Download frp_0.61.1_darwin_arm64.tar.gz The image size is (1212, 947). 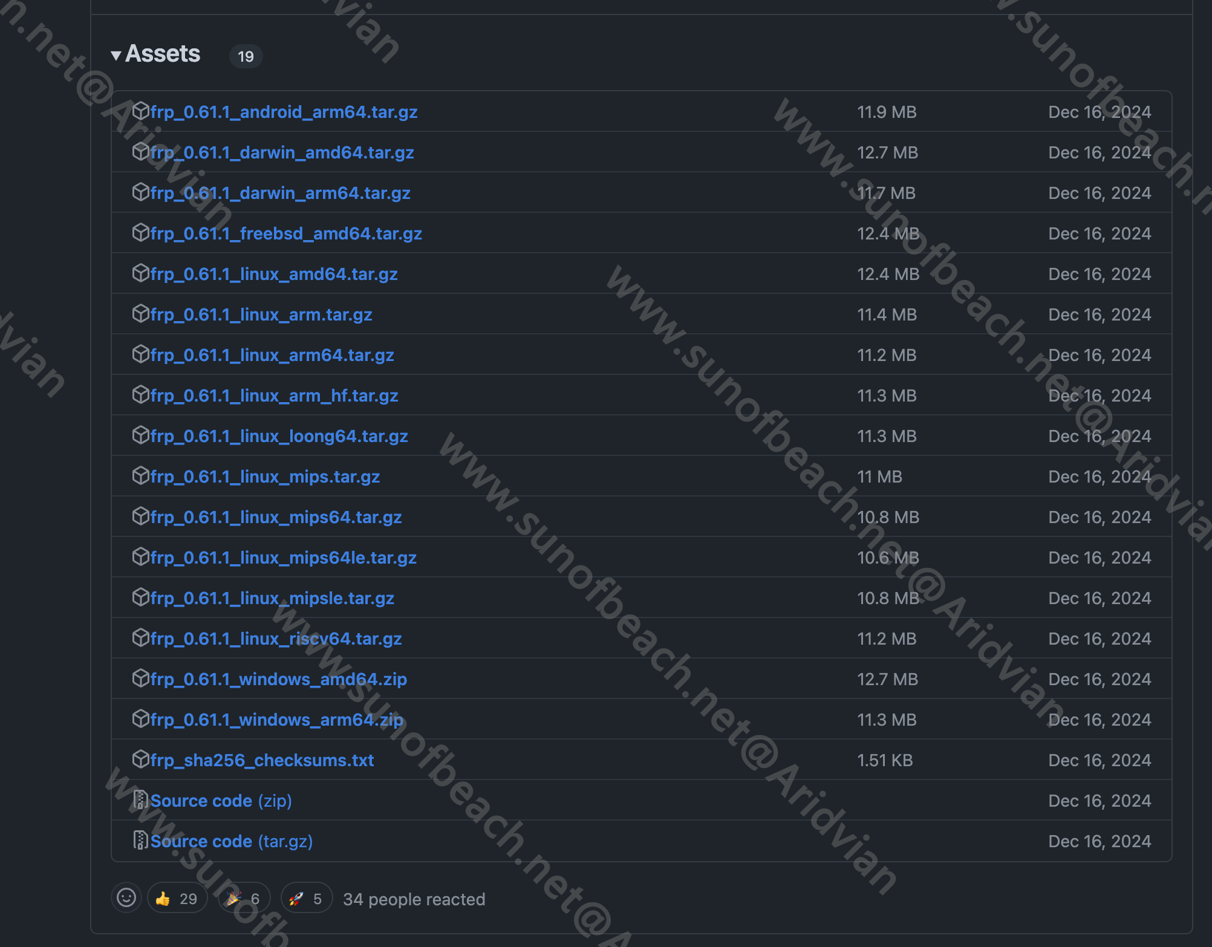click(x=280, y=193)
